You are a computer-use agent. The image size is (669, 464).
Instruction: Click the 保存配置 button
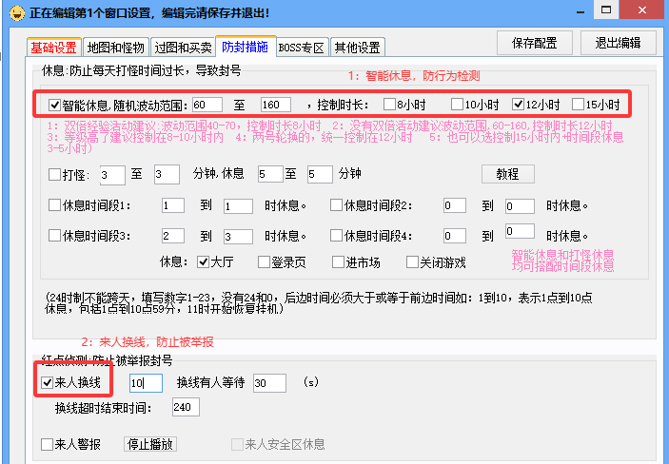[x=536, y=43]
